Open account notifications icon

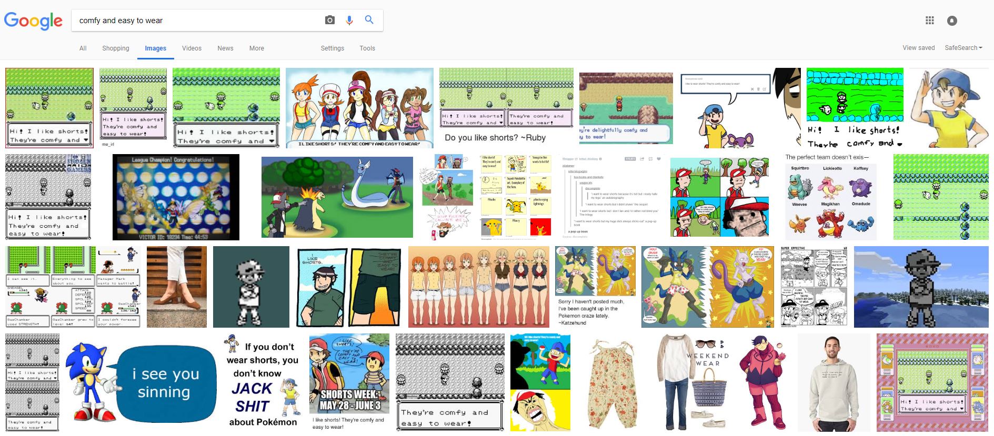click(952, 21)
